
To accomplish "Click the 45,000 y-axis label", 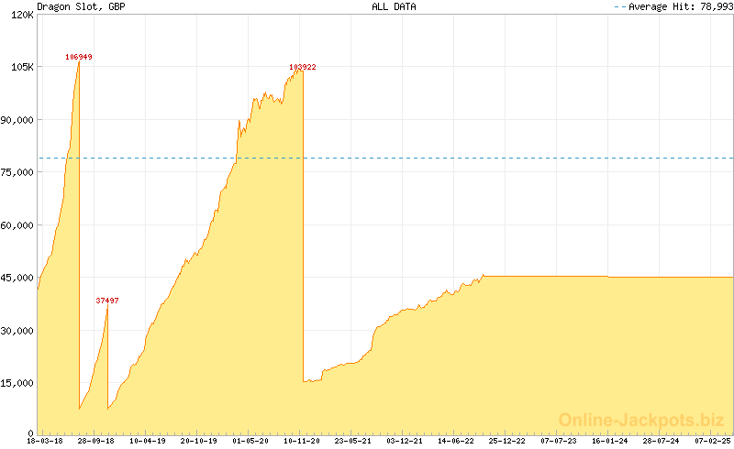I will pyautogui.click(x=17, y=278).
